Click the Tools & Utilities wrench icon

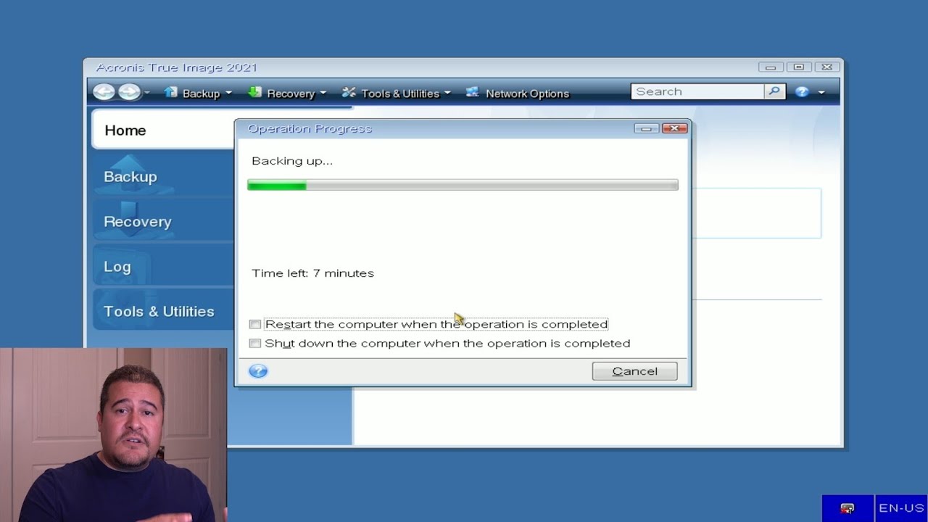click(x=349, y=93)
